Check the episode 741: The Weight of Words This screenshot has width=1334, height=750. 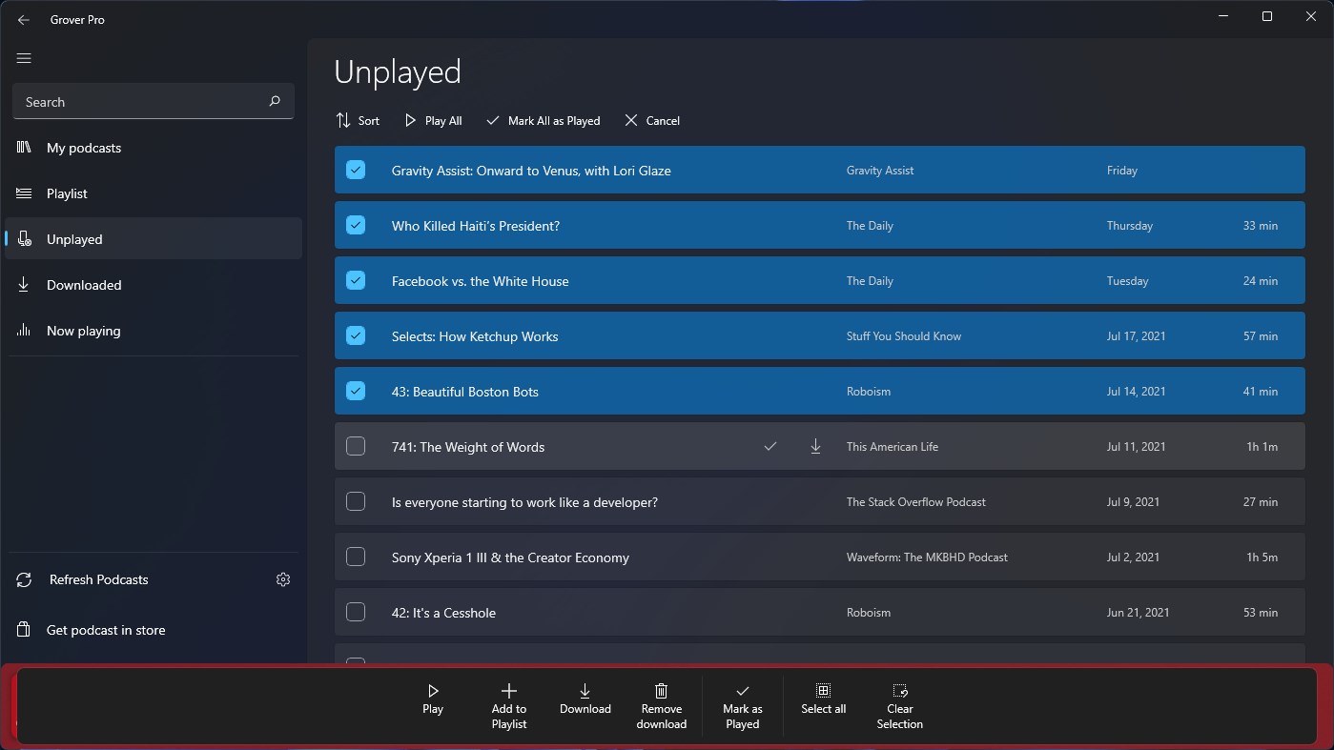point(356,446)
